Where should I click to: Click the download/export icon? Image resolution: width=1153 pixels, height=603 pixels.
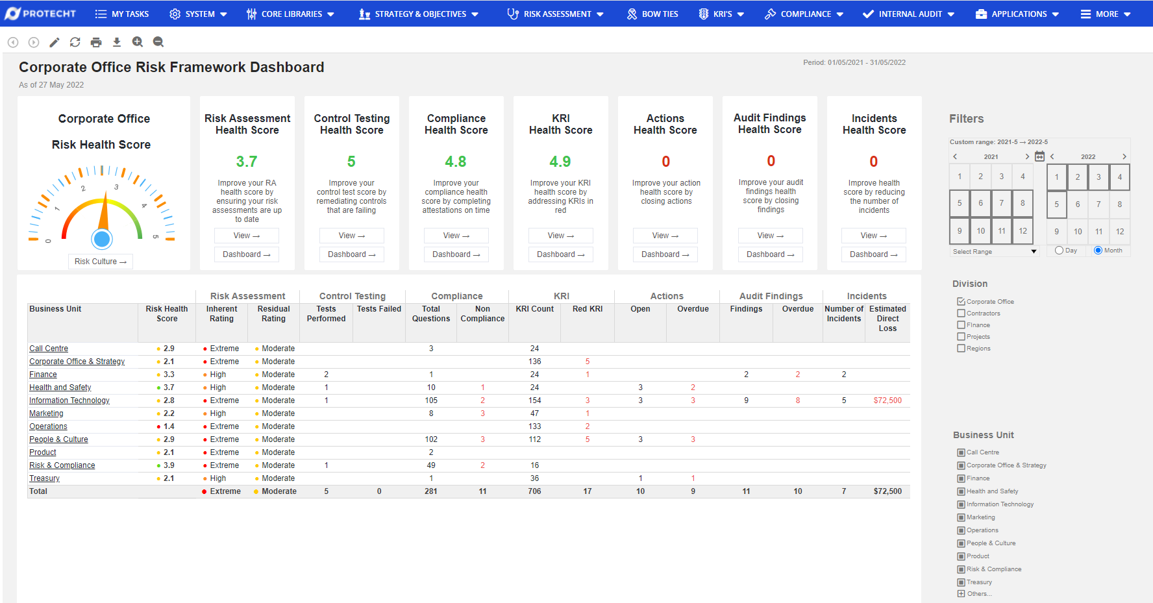(x=117, y=42)
